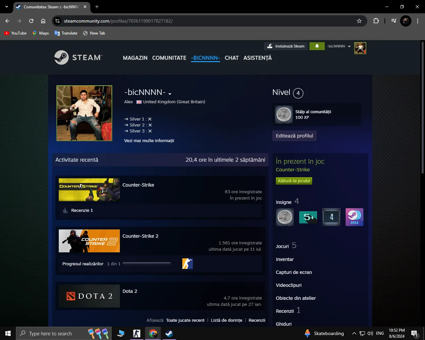Click Toate jucate recent link
This screenshot has width=425, height=340.
click(x=185, y=320)
